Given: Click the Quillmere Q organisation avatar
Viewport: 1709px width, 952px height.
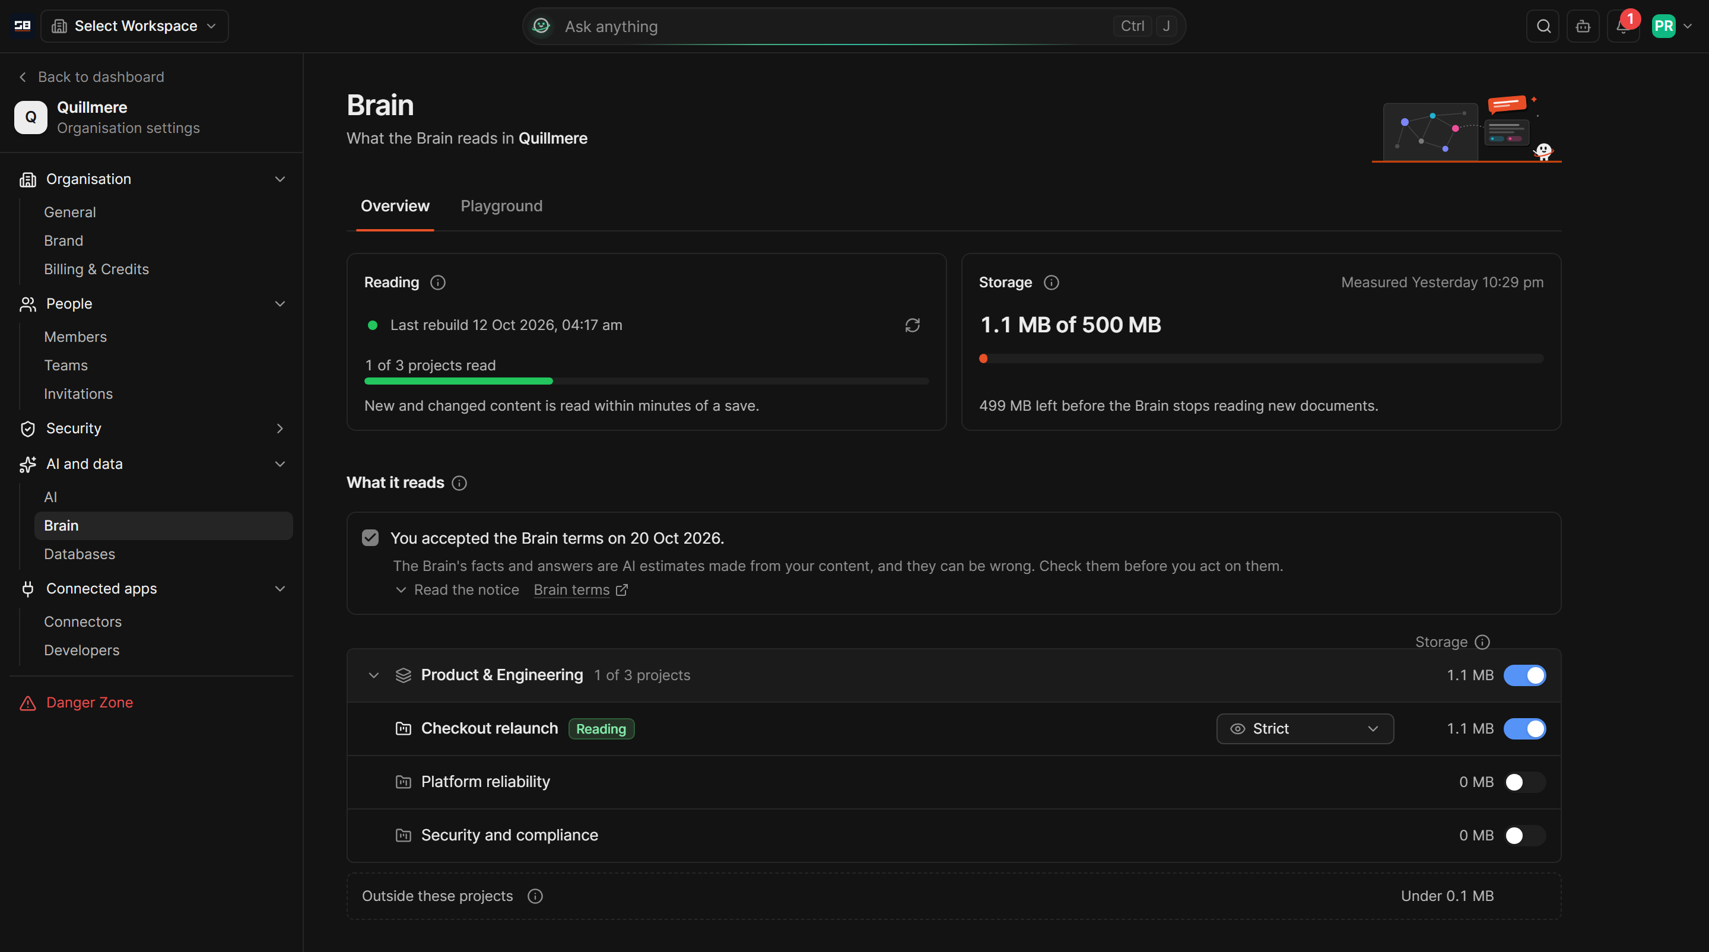Looking at the screenshot, I should point(30,118).
